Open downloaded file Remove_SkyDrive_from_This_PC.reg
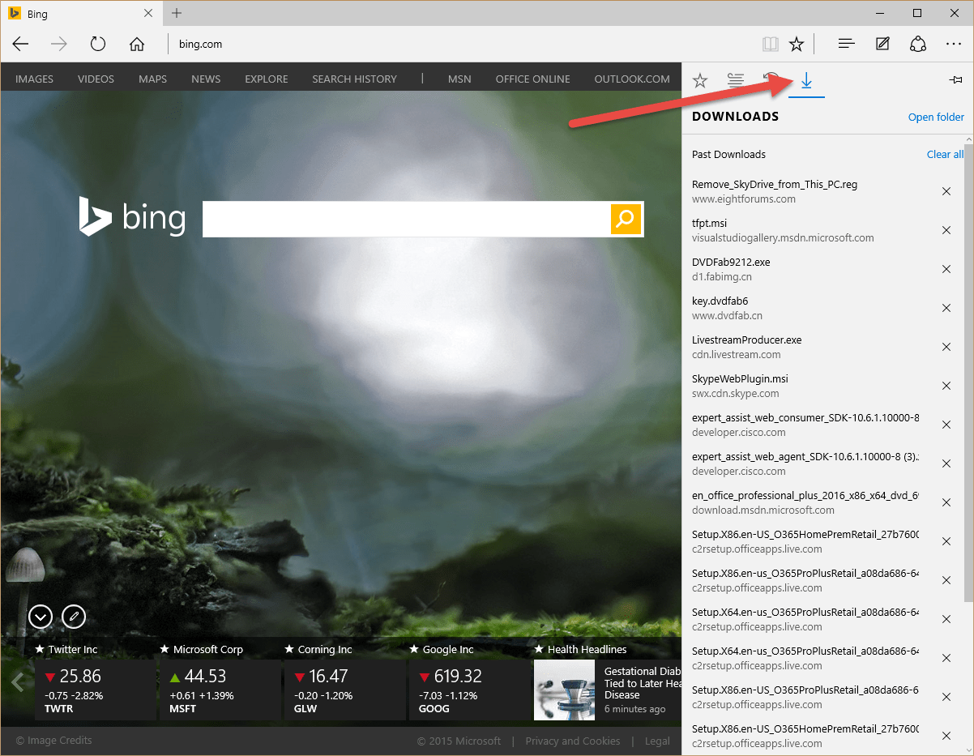Image resolution: width=974 pixels, height=756 pixels. point(774,184)
